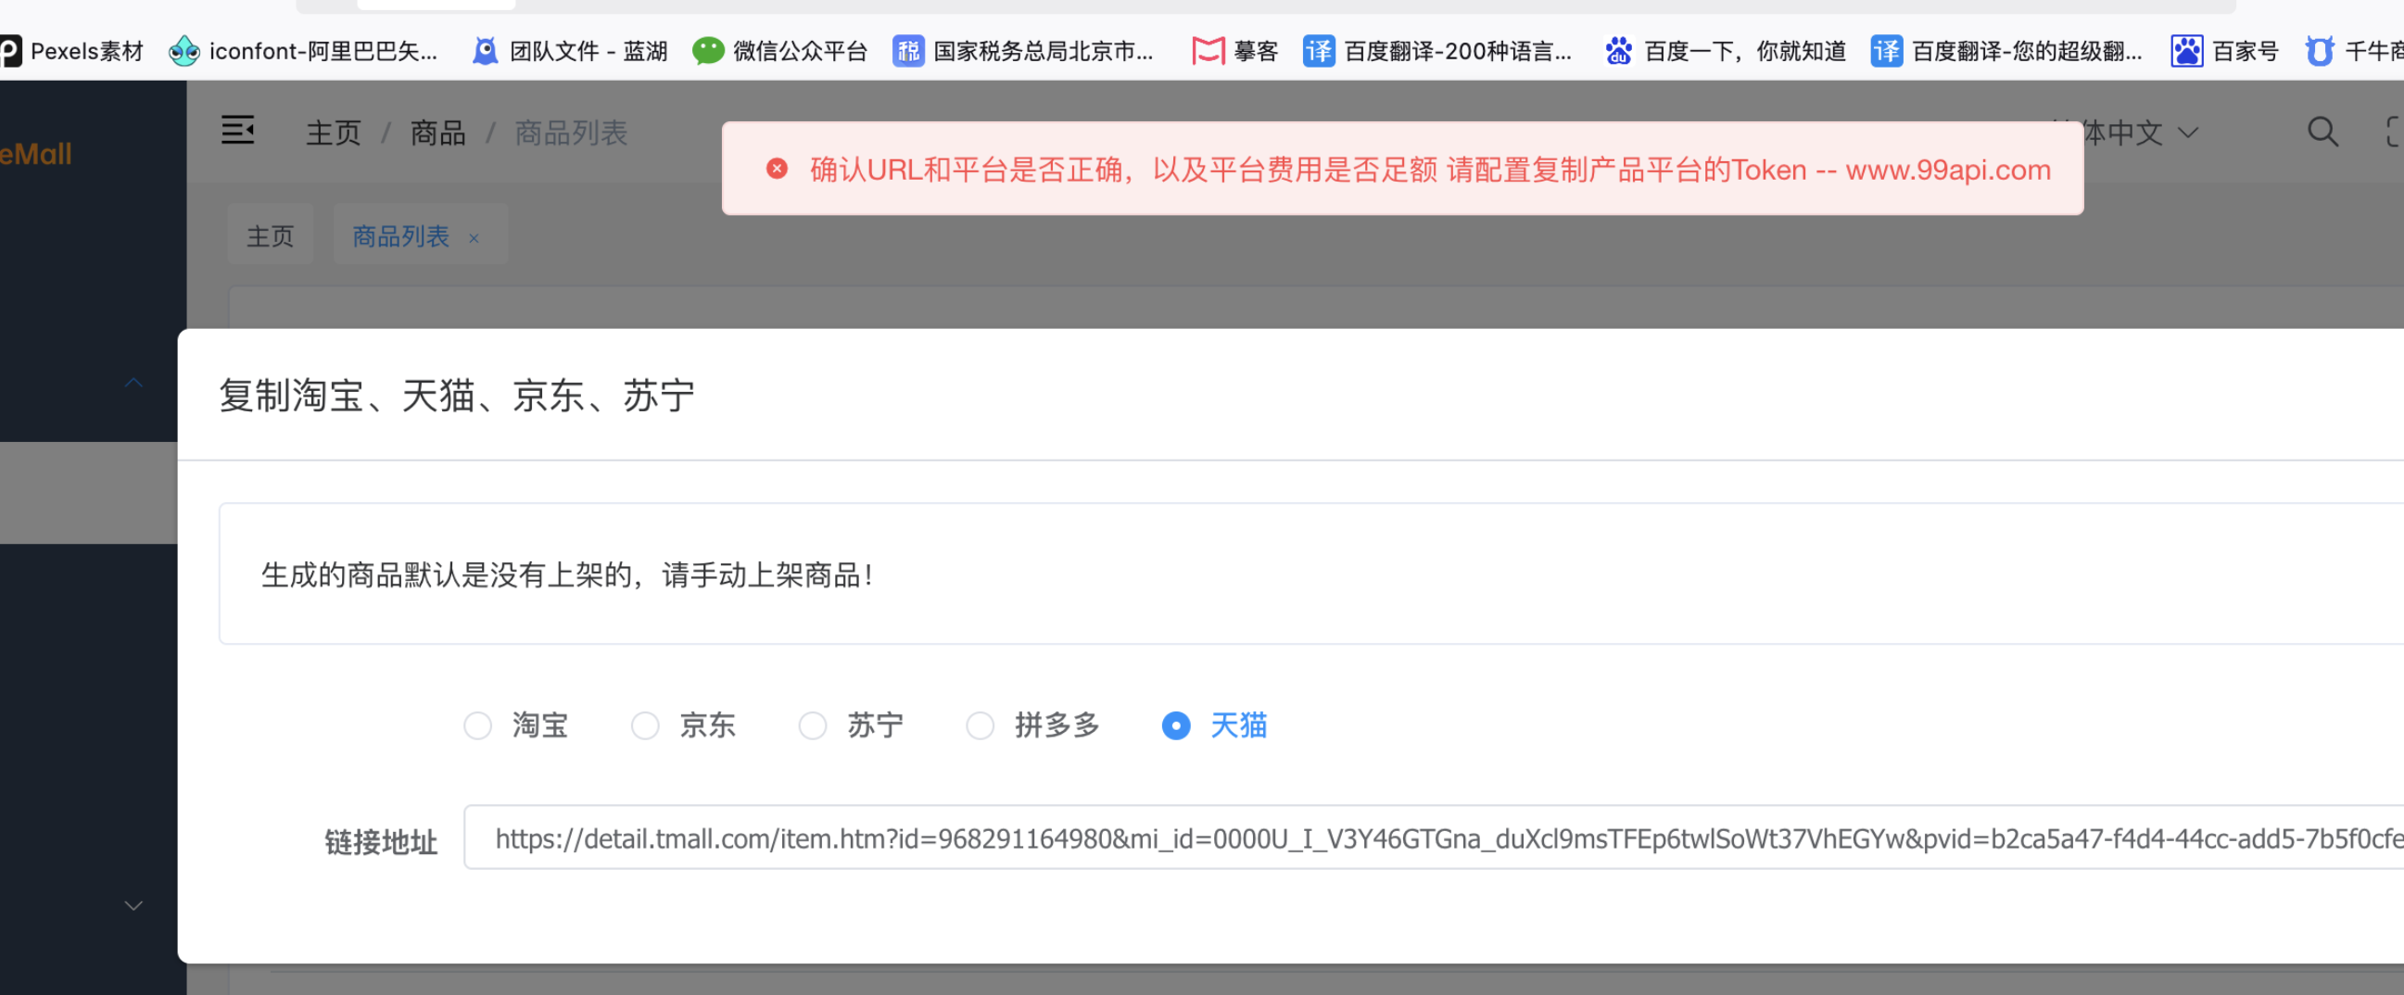Click the red error icon in alert
Screen dimensions: 2404x995
pos(777,169)
